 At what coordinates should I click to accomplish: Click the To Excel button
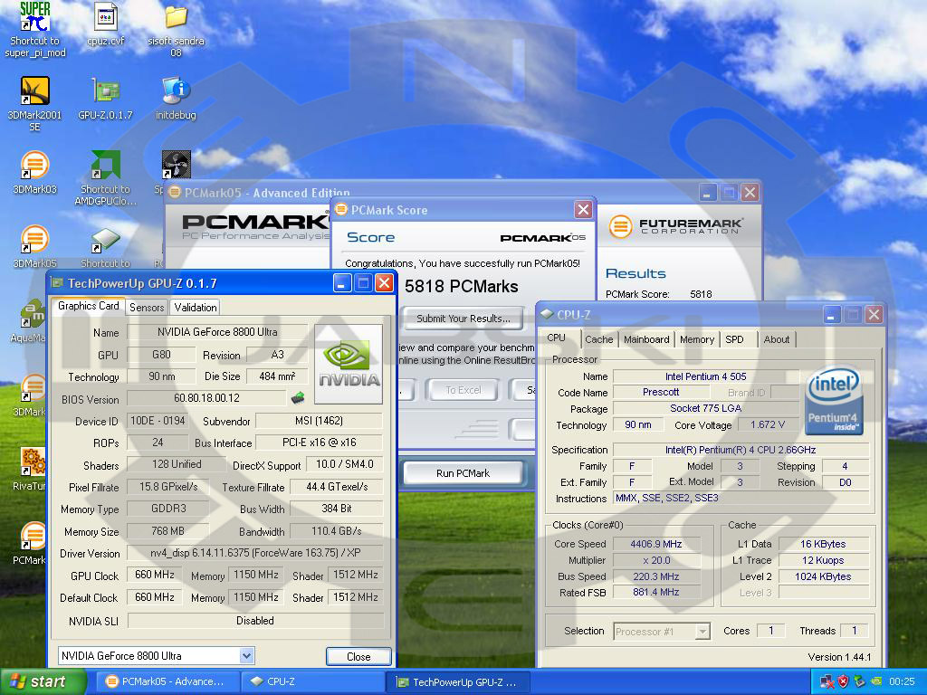click(463, 390)
